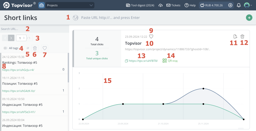Open the user avatar account menu
This screenshot has width=256, height=131.
point(247,5)
